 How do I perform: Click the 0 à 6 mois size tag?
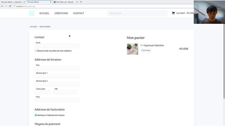click(x=146, y=50)
